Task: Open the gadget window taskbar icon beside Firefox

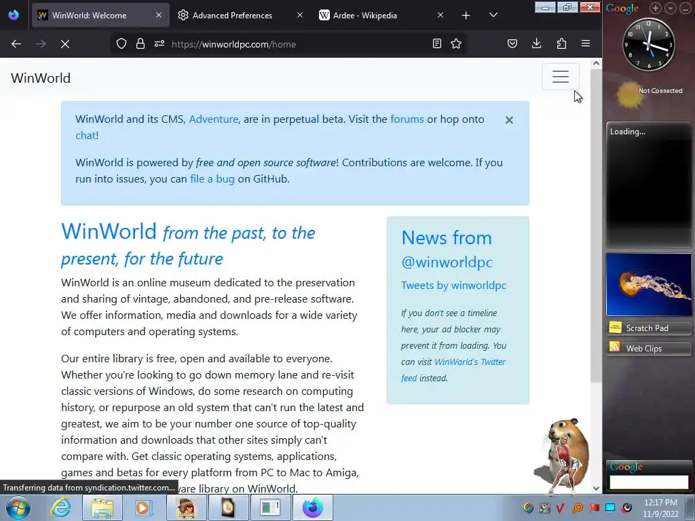Action: pyautogui.click(x=270, y=507)
